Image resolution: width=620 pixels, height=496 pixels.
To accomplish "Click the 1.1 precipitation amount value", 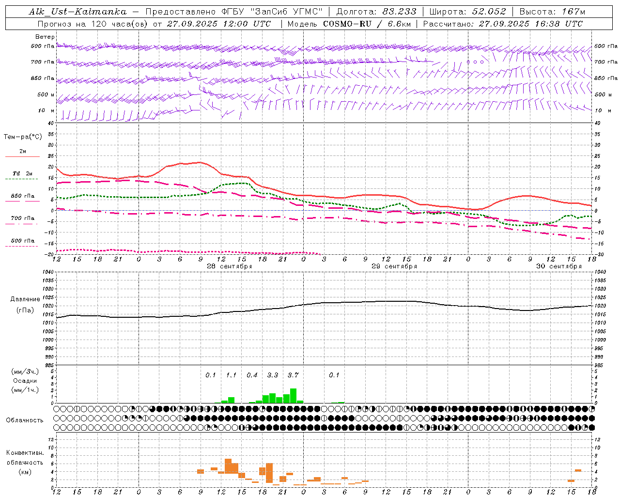I will click(x=231, y=375).
